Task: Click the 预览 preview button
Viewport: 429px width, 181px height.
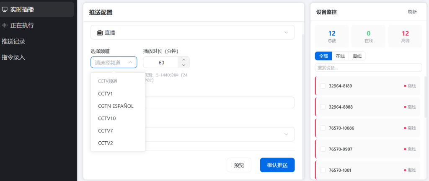Action: [239, 165]
